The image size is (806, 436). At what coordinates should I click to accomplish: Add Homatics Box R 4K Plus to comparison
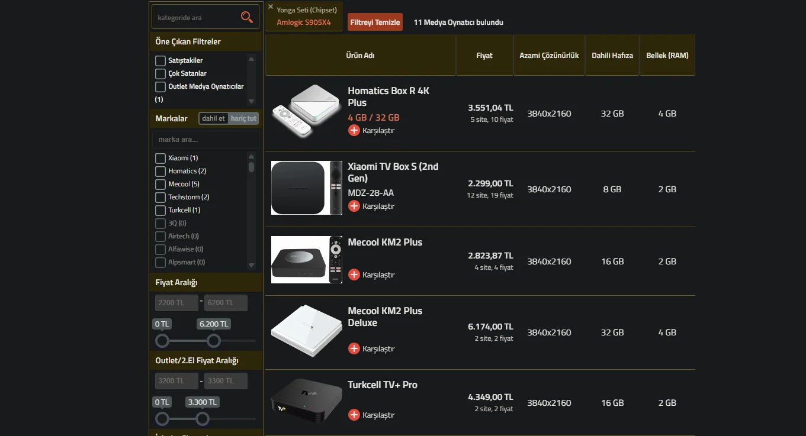point(354,130)
